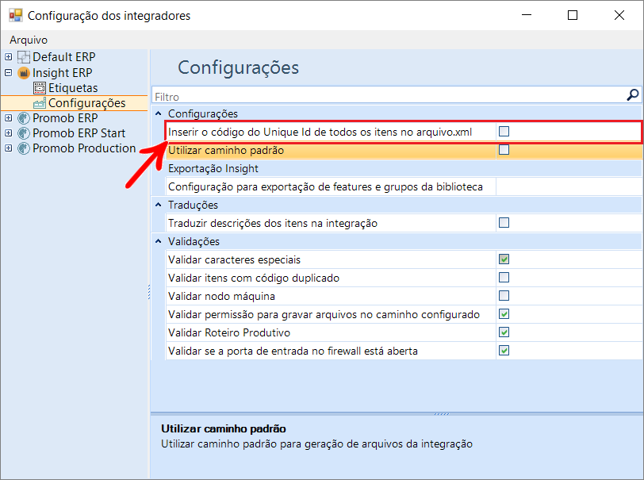Click the Promob Production globe icon
Viewport: 644px width, 480px height.
[x=24, y=148]
